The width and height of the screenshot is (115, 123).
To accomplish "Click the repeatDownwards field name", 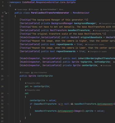I will pyautogui.click(x=66, y=51).
